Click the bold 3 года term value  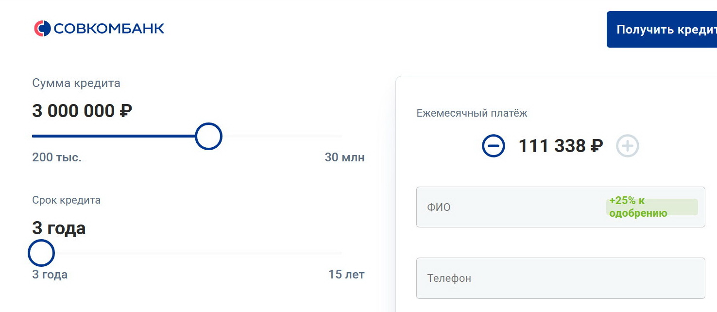tap(59, 228)
